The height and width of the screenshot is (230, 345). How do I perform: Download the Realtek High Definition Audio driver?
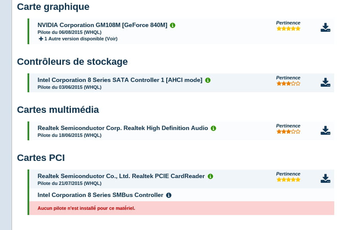[325, 130]
